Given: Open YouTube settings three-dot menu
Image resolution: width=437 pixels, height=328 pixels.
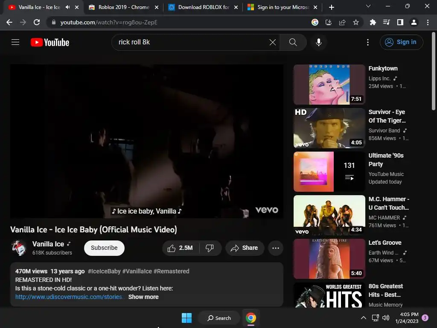Looking at the screenshot, I should [368, 42].
